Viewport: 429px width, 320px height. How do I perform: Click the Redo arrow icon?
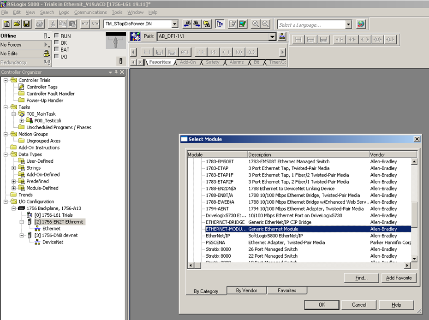pos(95,24)
